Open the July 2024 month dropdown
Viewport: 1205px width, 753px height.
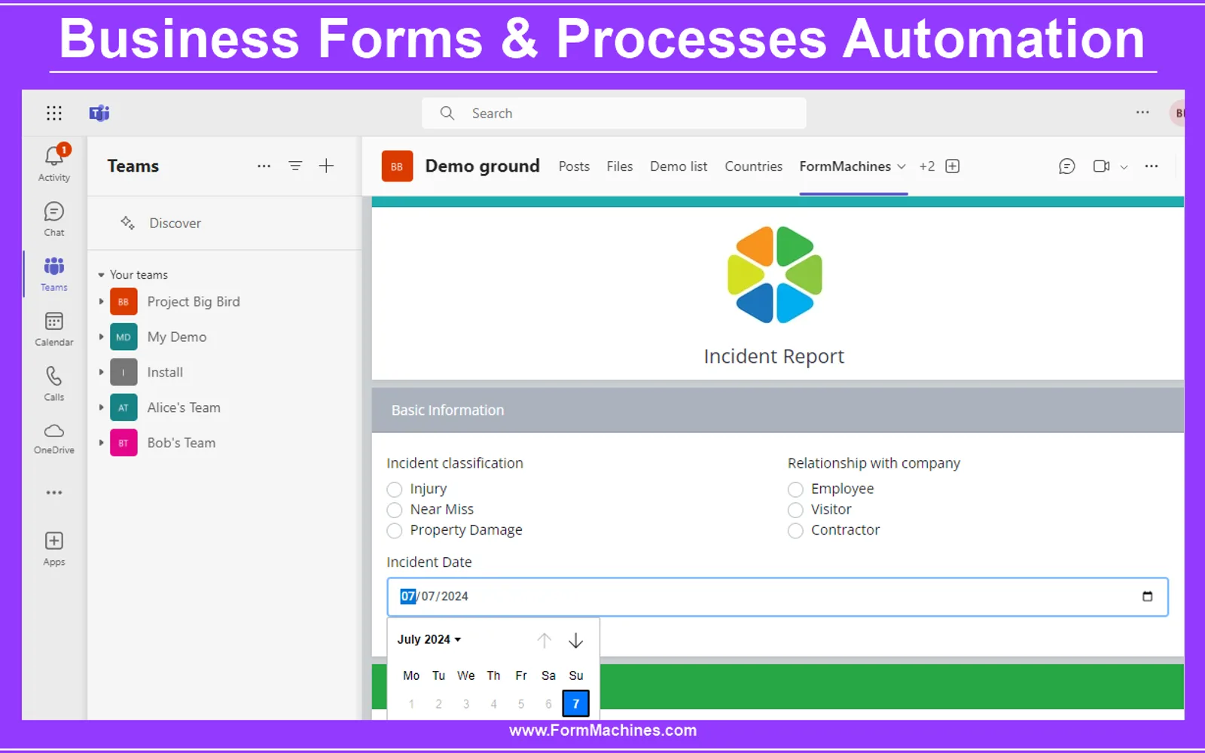coord(429,639)
